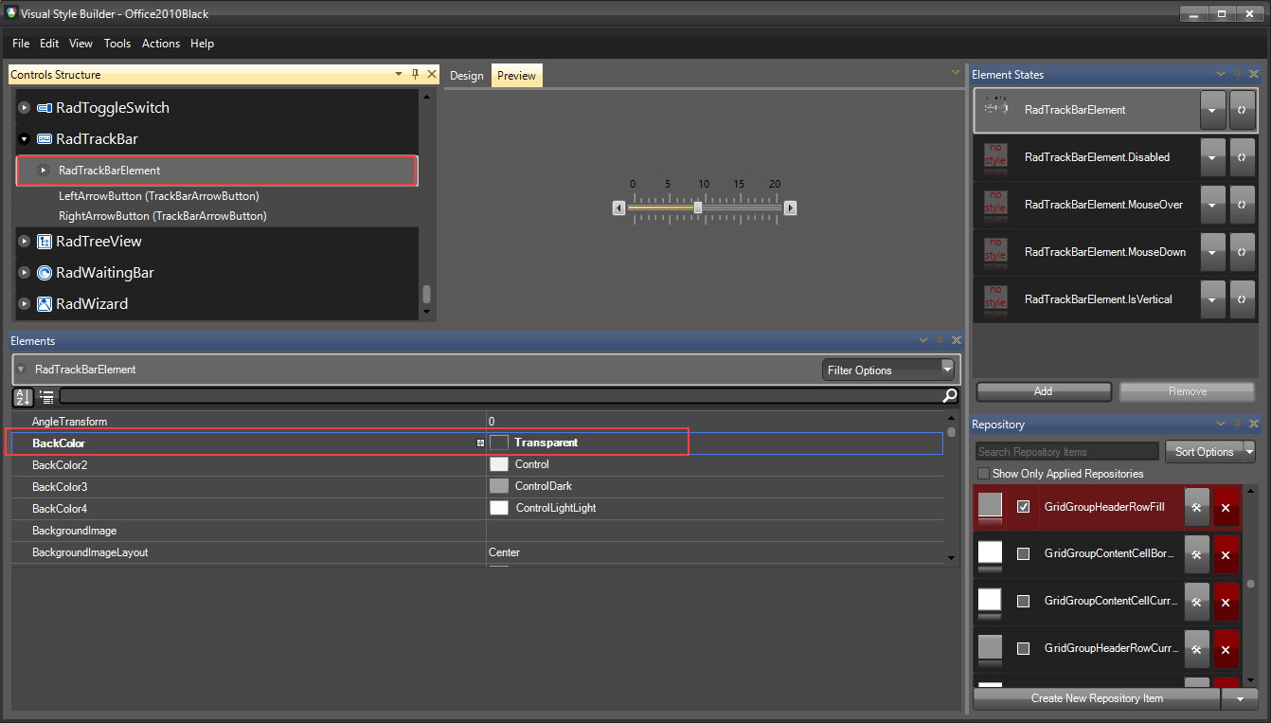Open the Edit menu
This screenshot has height=723, width=1271.
pyautogui.click(x=49, y=44)
